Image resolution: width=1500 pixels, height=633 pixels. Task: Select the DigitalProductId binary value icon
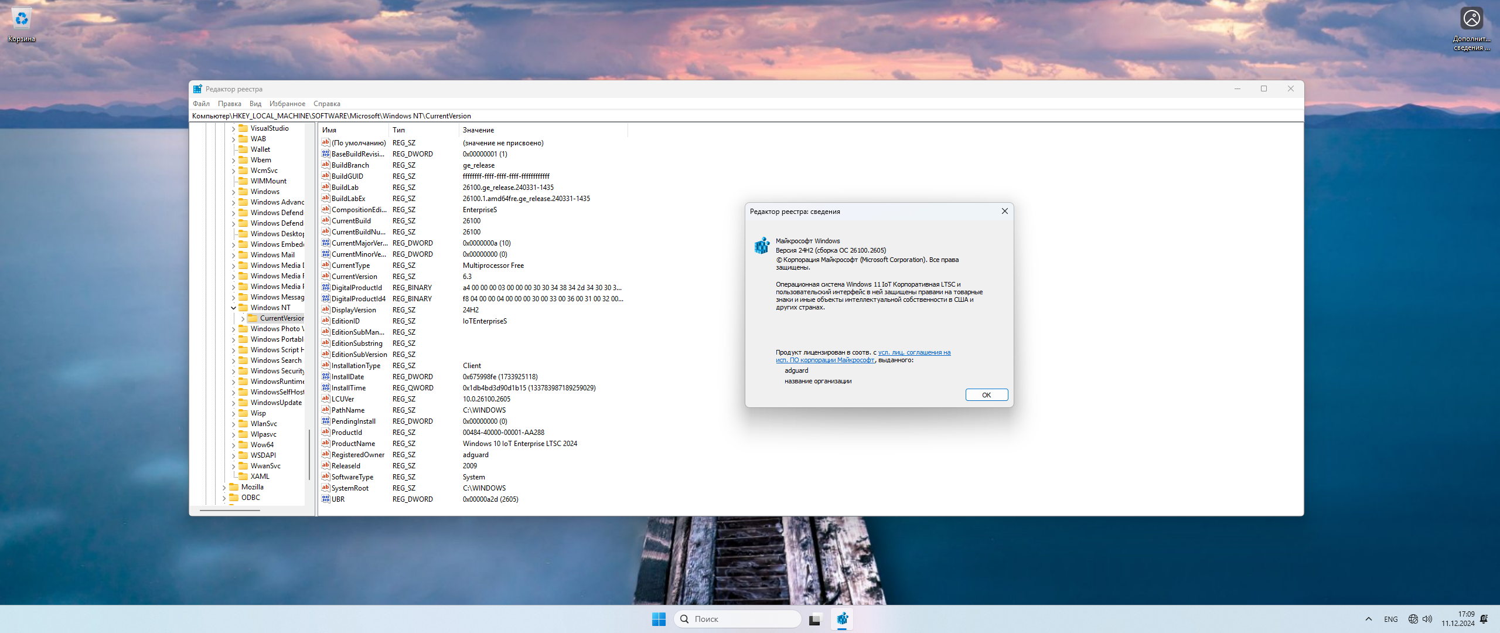pyautogui.click(x=326, y=288)
